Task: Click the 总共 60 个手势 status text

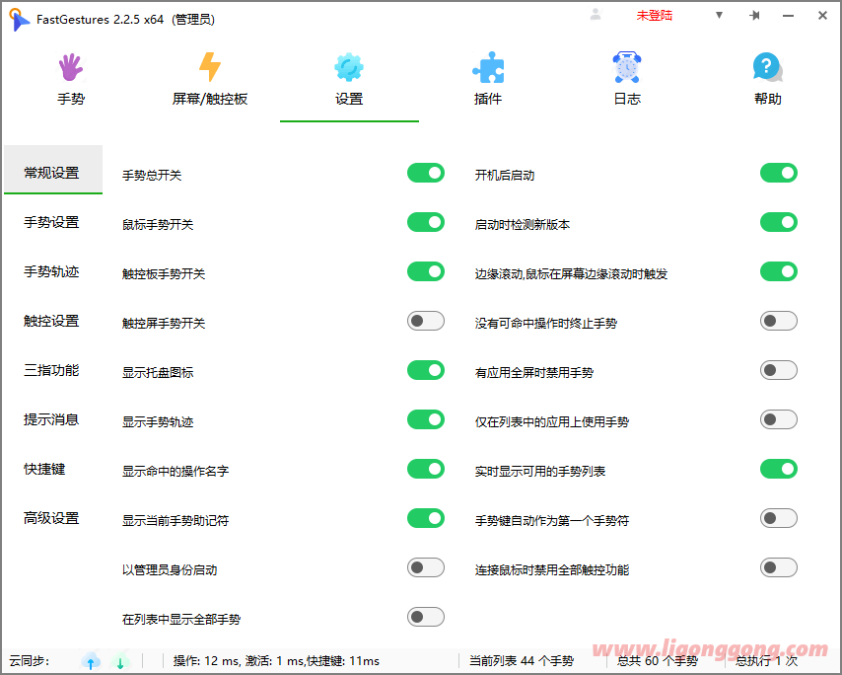Action: pyautogui.click(x=658, y=661)
